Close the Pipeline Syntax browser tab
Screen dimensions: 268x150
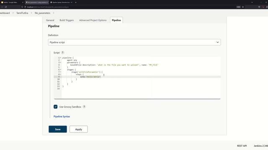(x=72, y=2)
